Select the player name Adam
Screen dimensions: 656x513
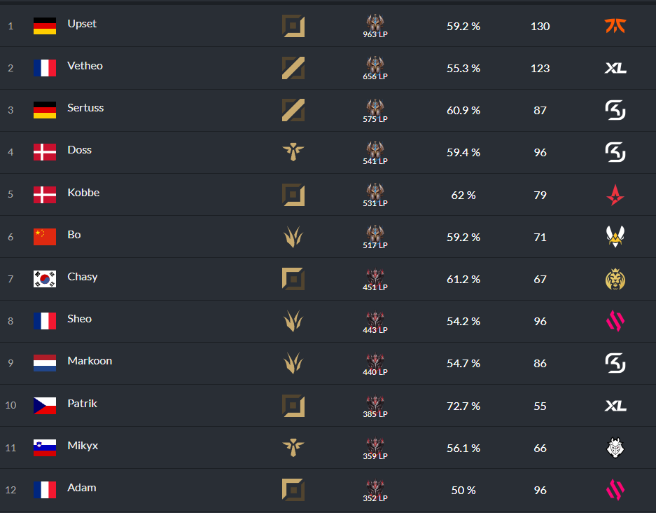(x=82, y=488)
